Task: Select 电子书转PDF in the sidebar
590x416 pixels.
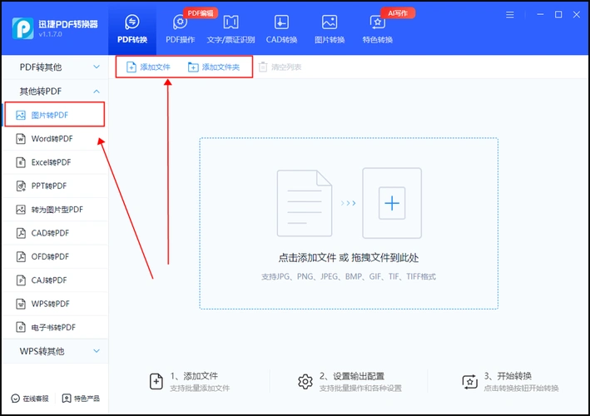Action: click(55, 327)
